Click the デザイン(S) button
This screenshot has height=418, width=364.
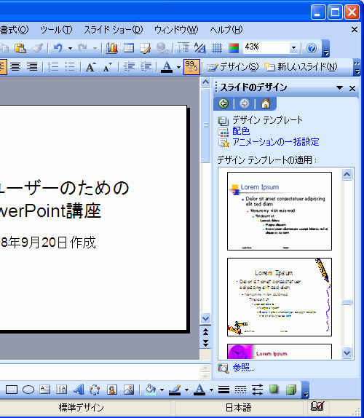(233, 67)
